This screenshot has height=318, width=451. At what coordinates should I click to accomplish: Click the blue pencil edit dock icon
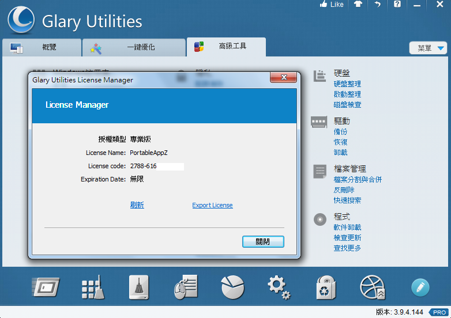coord(420,287)
